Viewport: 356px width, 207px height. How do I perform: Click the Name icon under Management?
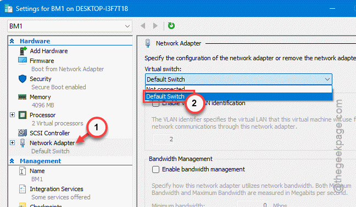tap(22, 171)
